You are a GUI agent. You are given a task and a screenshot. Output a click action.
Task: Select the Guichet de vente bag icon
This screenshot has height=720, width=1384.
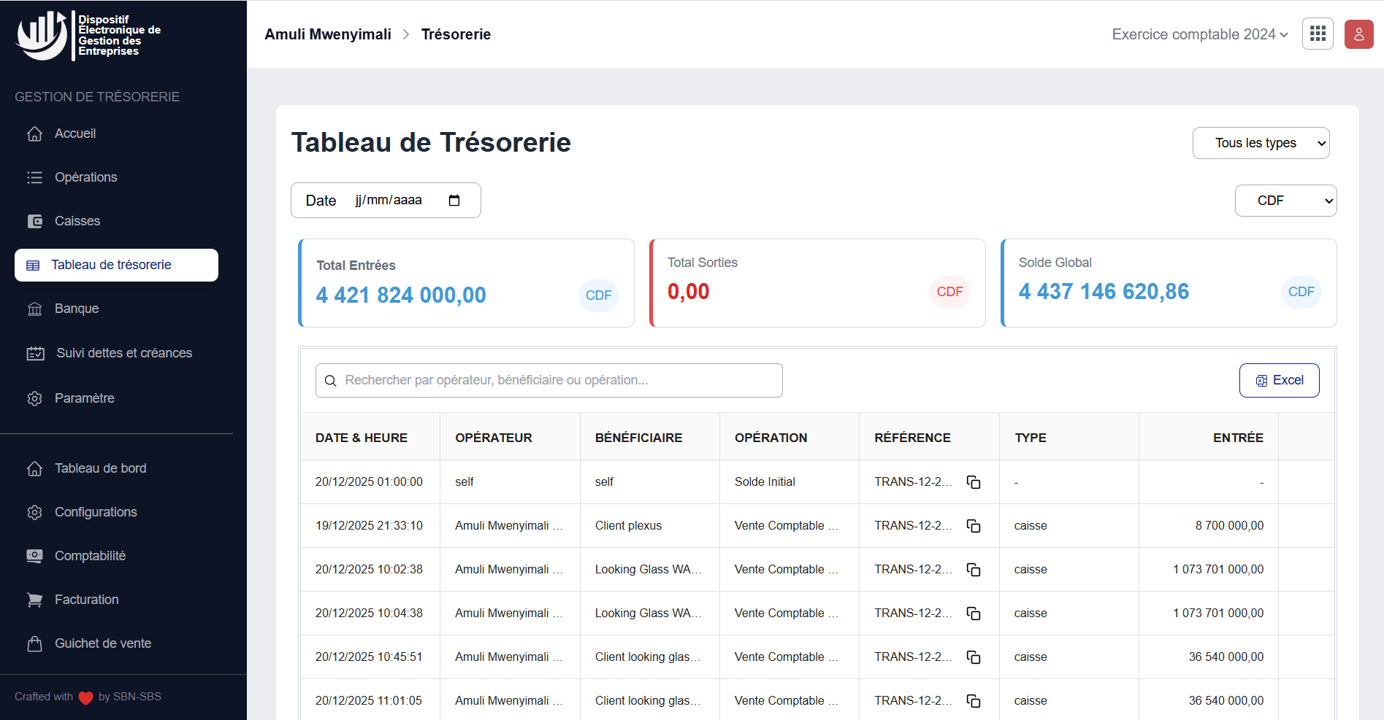point(34,643)
